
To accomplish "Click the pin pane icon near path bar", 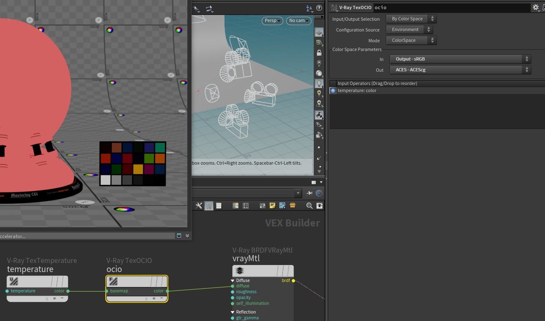I will click(309, 193).
